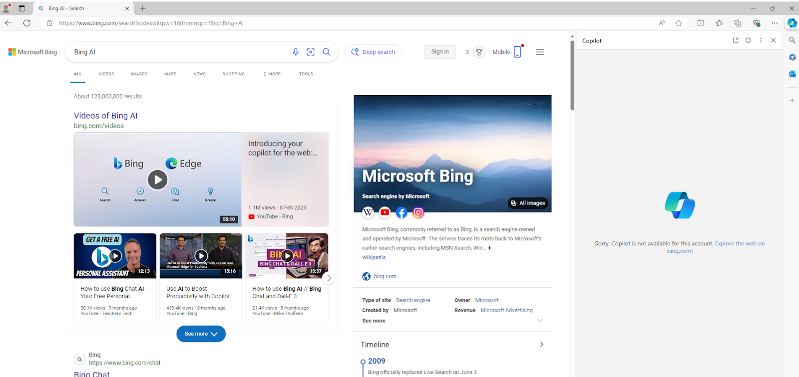Viewport: 799px width, 377px height.
Task: Click the Read aloud icon in address bar
Action: (662, 23)
